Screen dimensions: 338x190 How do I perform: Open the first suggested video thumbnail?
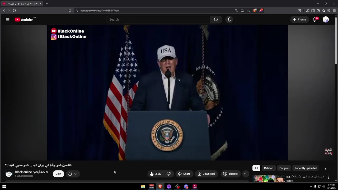coord(269,179)
